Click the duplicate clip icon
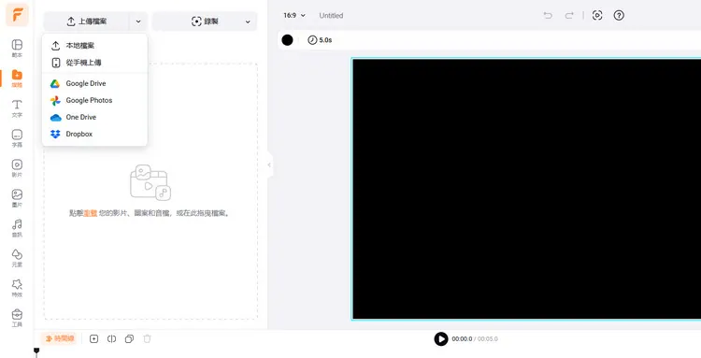This screenshot has height=358, width=701. pyautogui.click(x=129, y=338)
